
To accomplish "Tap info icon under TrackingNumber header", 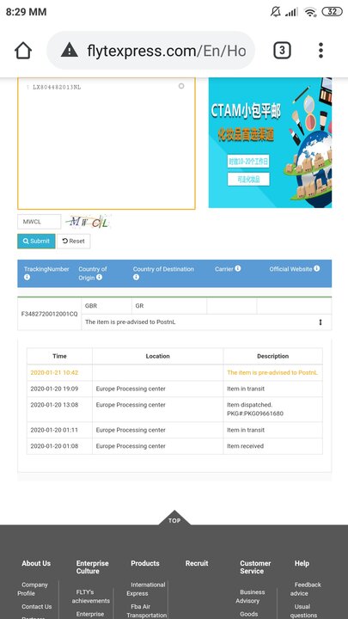I will 27,278.
